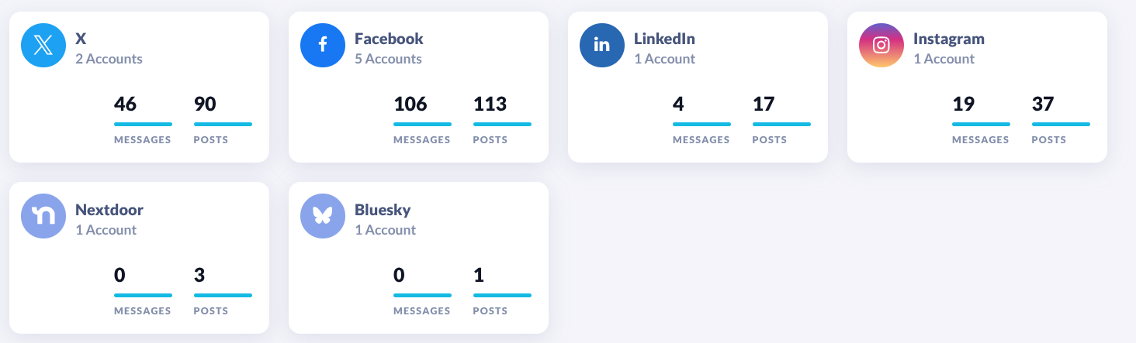Select the LinkedIn card heading
The image size is (1136, 343).
(664, 39)
